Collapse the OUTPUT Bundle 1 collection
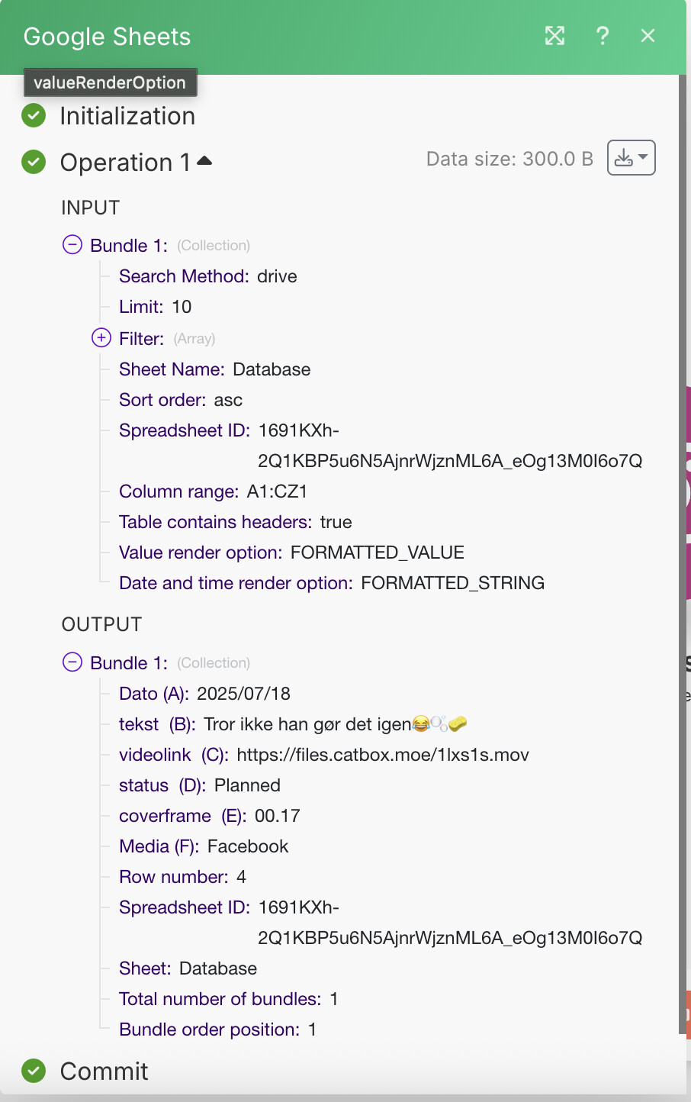The image size is (691, 1102). coord(72,662)
